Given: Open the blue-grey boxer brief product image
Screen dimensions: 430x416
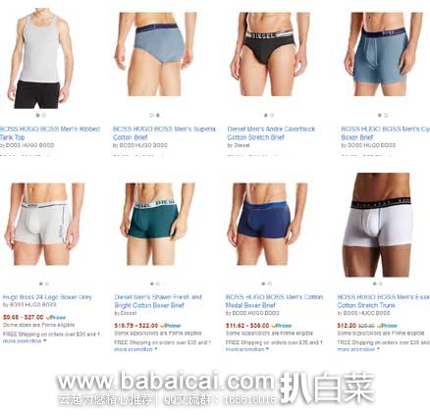Looking at the screenshot, I should (382, 54).
